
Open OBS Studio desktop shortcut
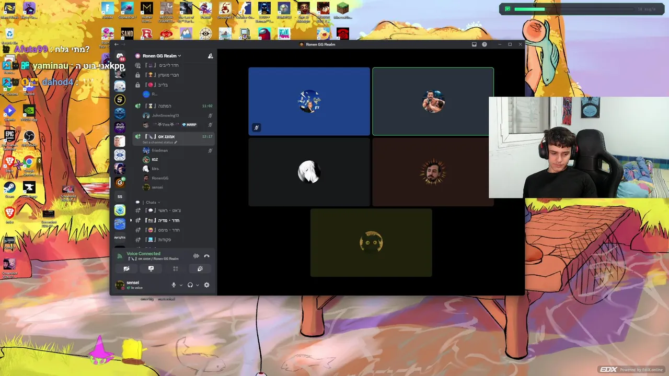click(29, 139)
